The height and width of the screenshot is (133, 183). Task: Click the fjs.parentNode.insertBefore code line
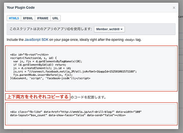pos(43,75)
